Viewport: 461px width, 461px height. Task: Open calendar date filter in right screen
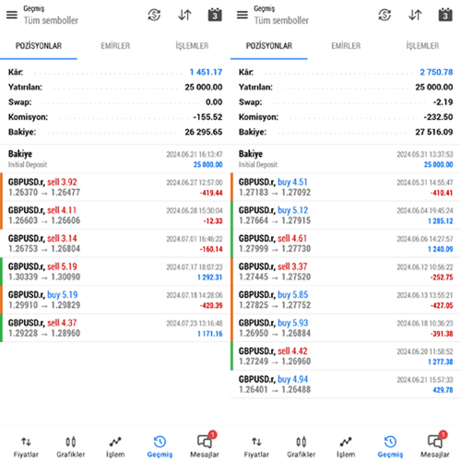(x=445, y=15)
